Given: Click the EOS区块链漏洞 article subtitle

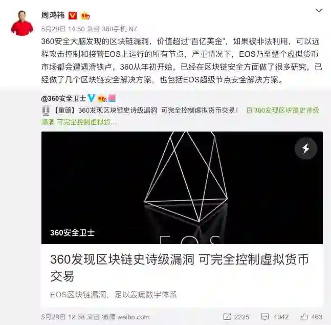Looking at the screenshot, I should 114,295.
